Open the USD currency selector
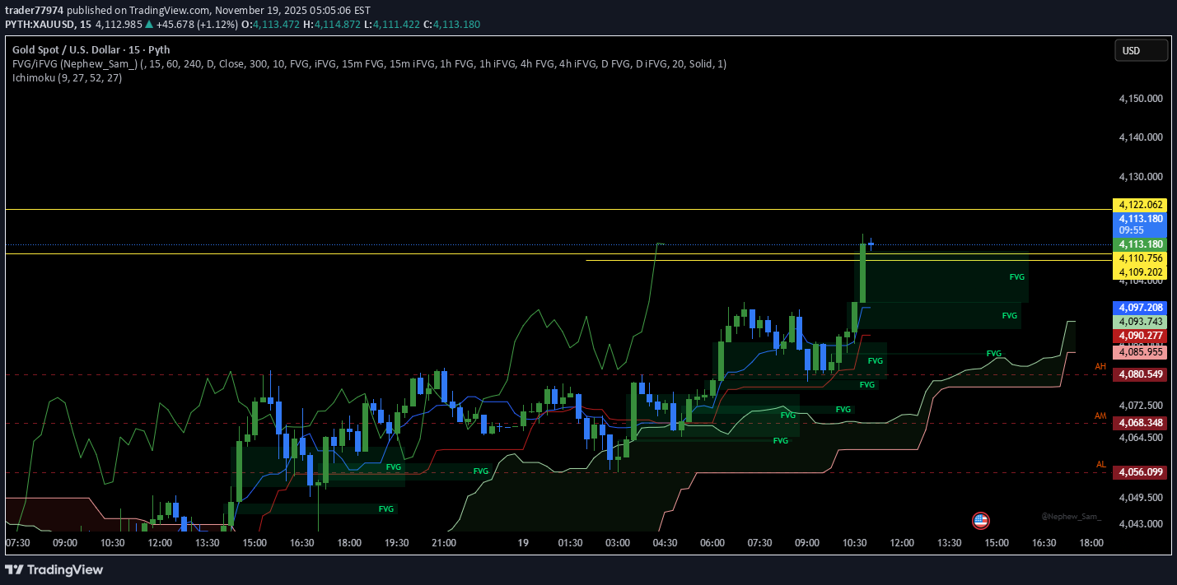The width and height of the screenshot is (1177, 585). [1141, 50]
